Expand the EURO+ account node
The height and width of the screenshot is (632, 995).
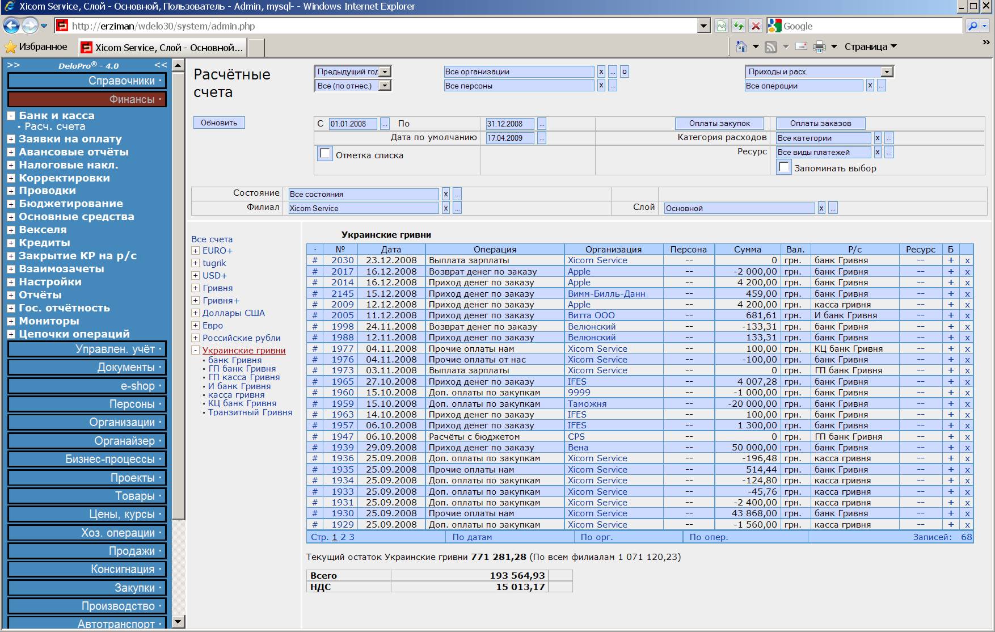pos(195,251)
